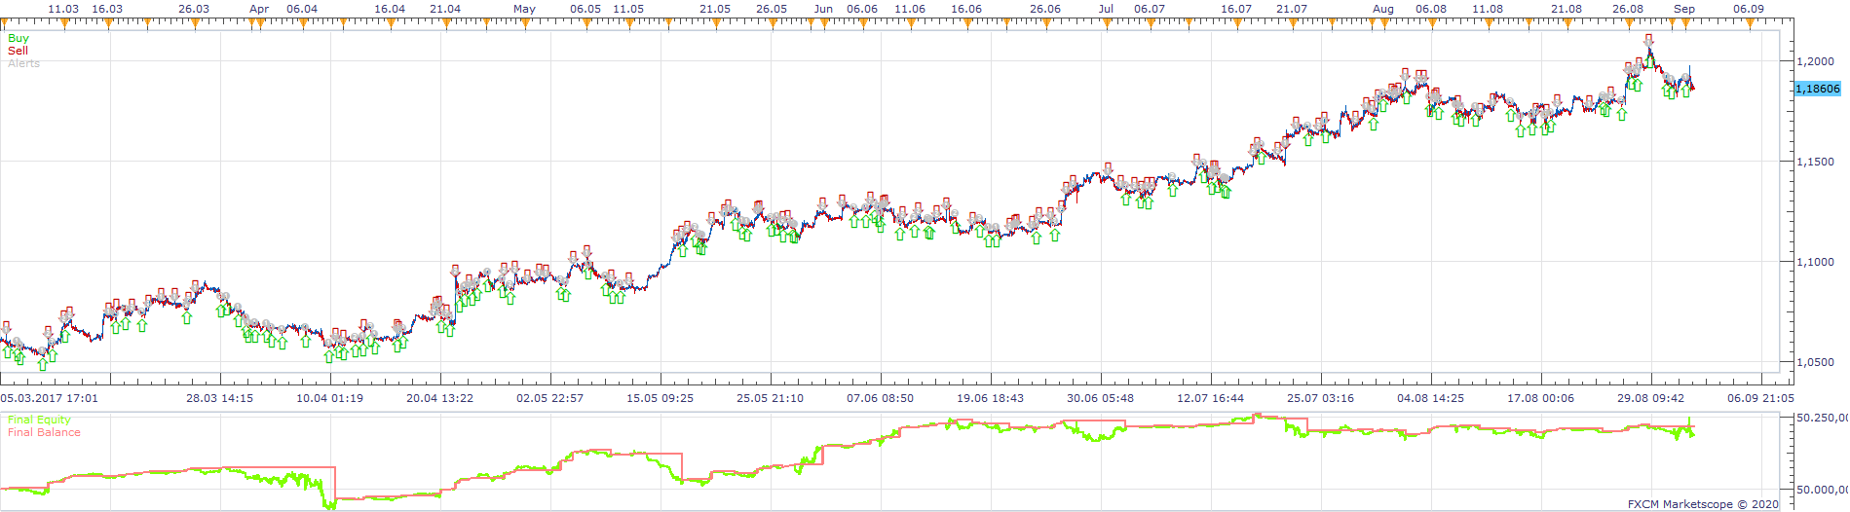Screen dimensions: 1850x512
Task: Click the orange marker under 11.05
Action: (628, 23)
